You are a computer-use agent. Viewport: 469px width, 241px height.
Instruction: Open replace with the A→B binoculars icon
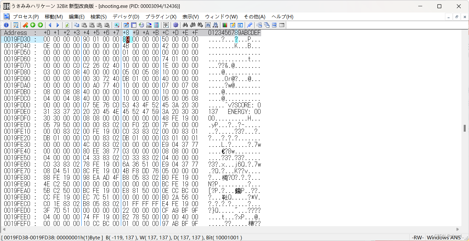[215, 25]
